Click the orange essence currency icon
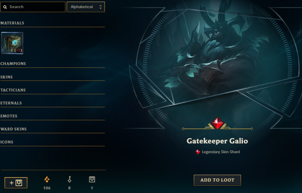 [x=47, y=179]
